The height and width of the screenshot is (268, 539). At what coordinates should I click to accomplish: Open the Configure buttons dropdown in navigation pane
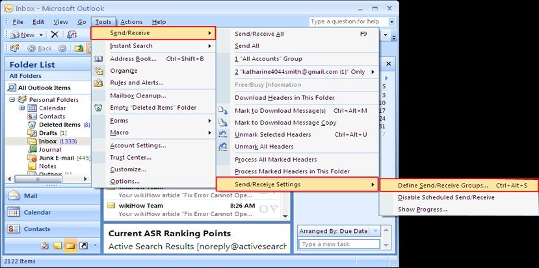[x=95, y=246]
